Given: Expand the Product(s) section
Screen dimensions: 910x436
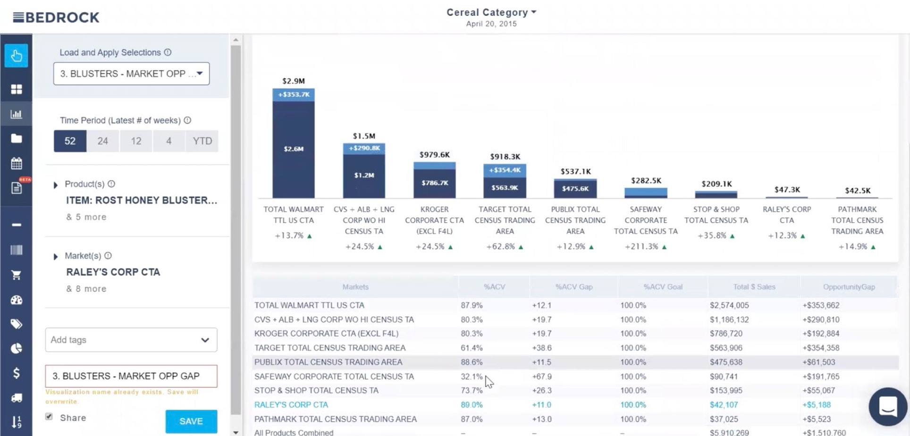Looking at the screenshot, I should point(55,185).
